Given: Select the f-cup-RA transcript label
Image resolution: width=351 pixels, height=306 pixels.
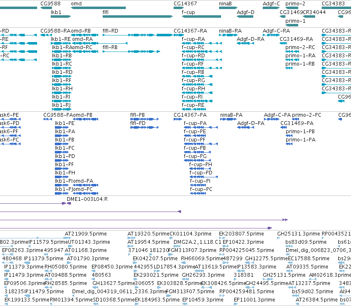Looking at the screenshot, I should click(193, 39).
